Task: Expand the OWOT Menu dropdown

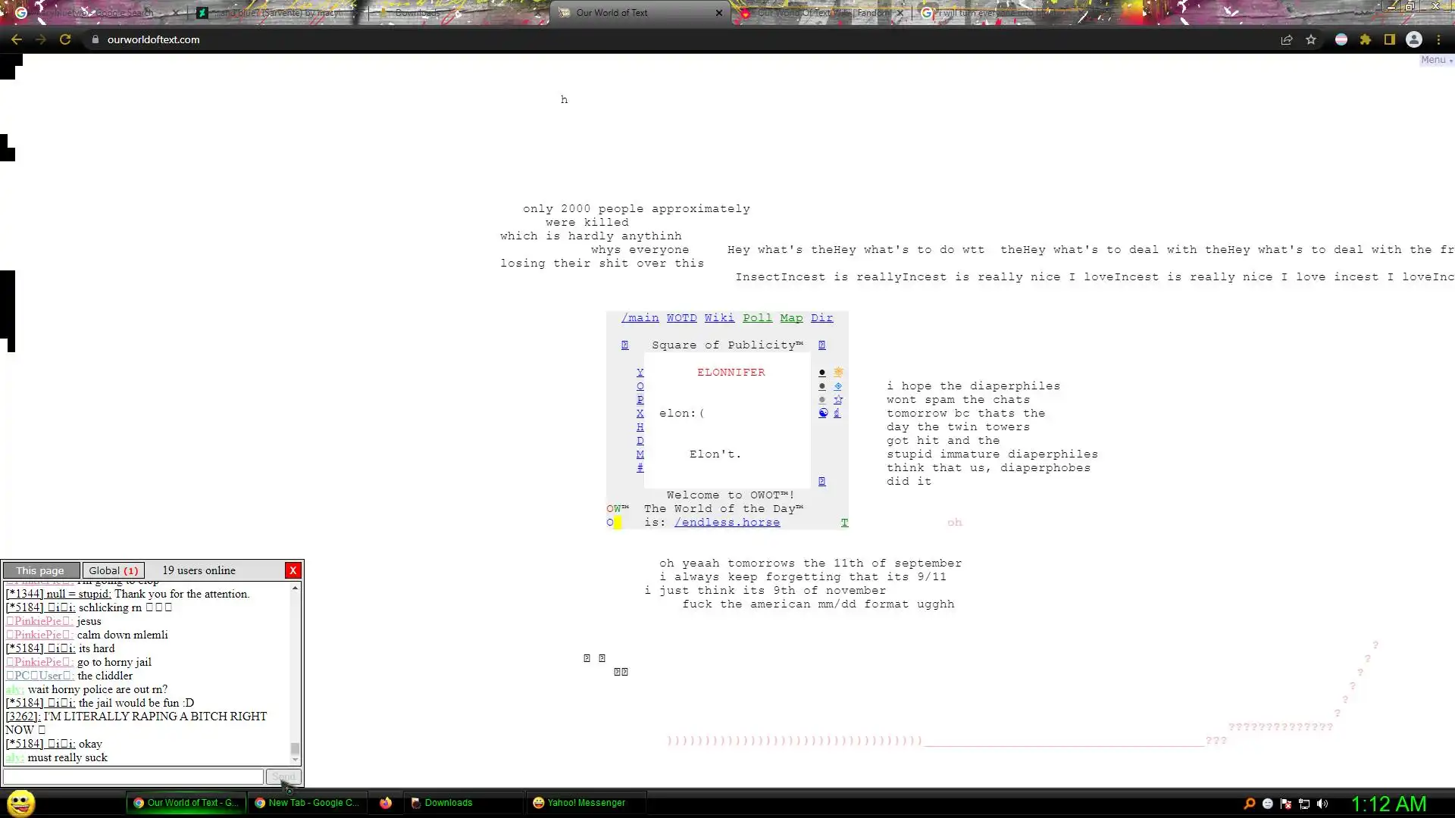Action: (1435, 60)
